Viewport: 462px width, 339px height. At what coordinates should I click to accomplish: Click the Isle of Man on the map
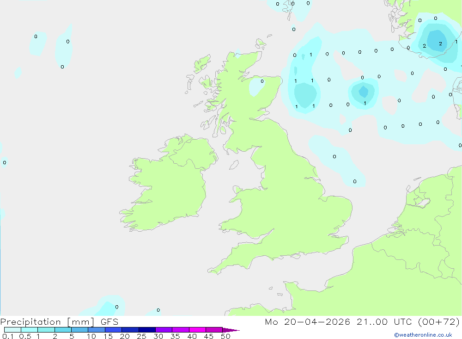tap(234, 165)
